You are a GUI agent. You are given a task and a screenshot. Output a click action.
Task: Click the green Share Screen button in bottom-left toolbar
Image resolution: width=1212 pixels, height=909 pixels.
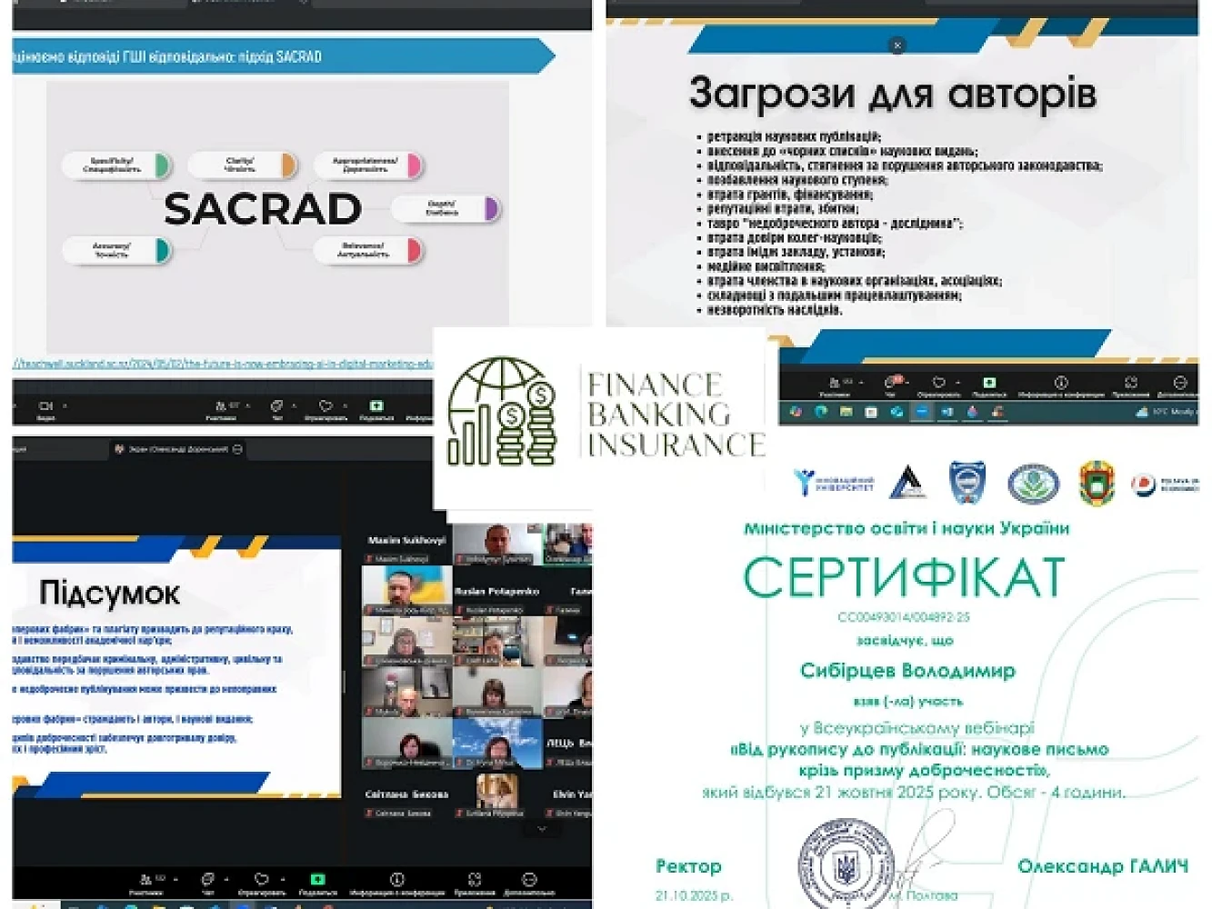point(317,879)
